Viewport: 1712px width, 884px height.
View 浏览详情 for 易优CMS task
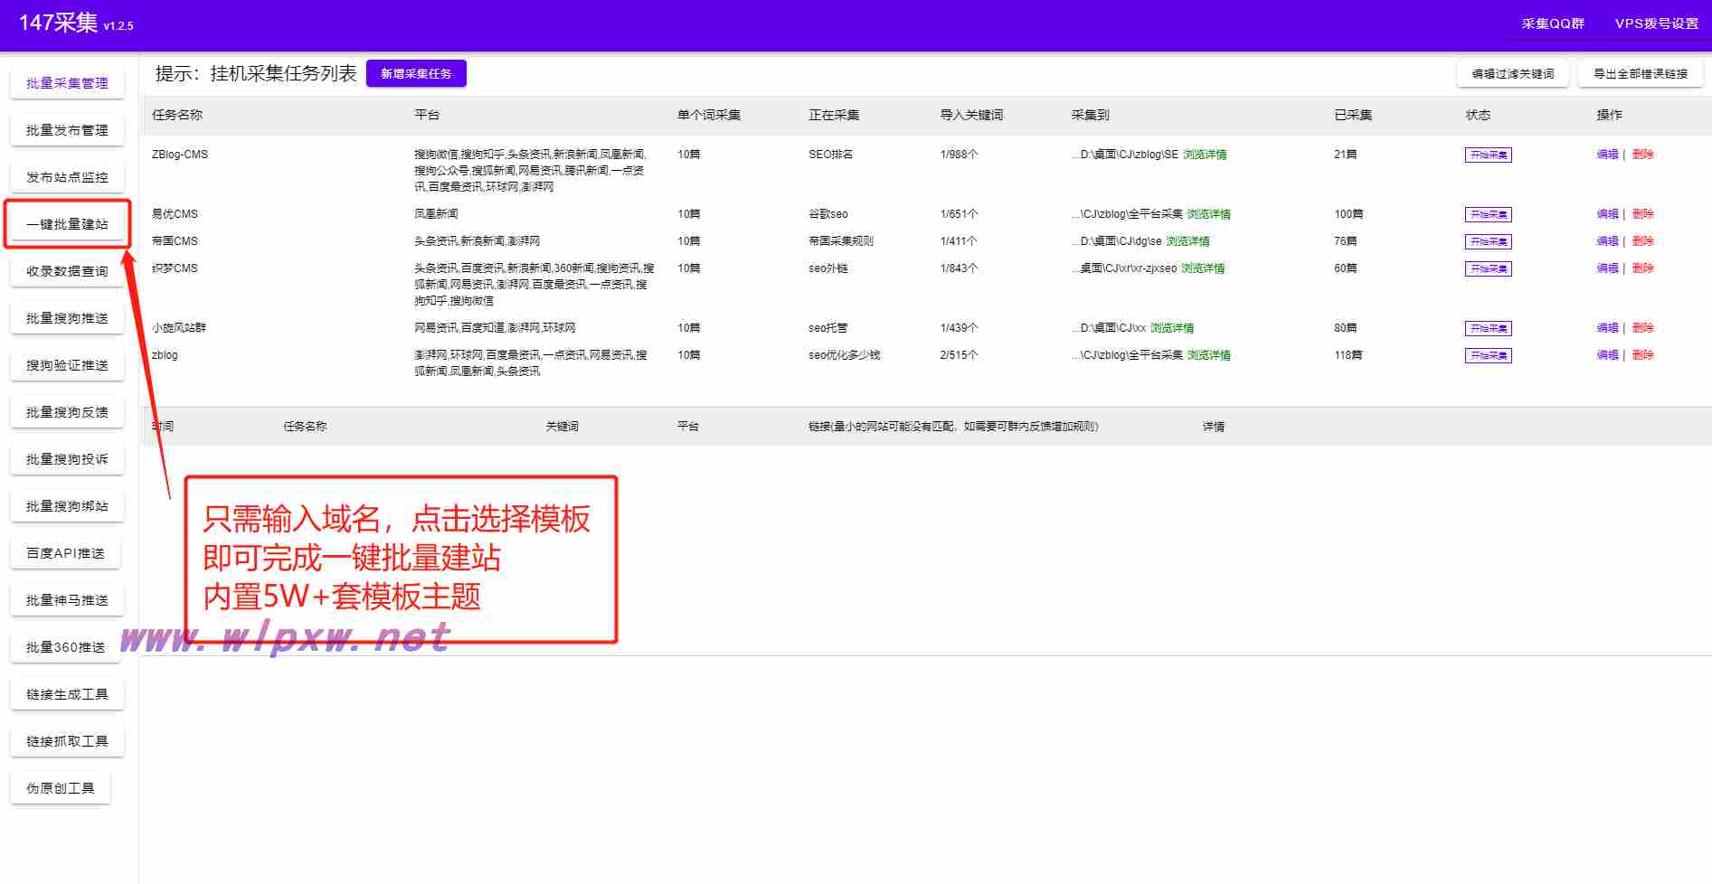(x=1209, y=214)
